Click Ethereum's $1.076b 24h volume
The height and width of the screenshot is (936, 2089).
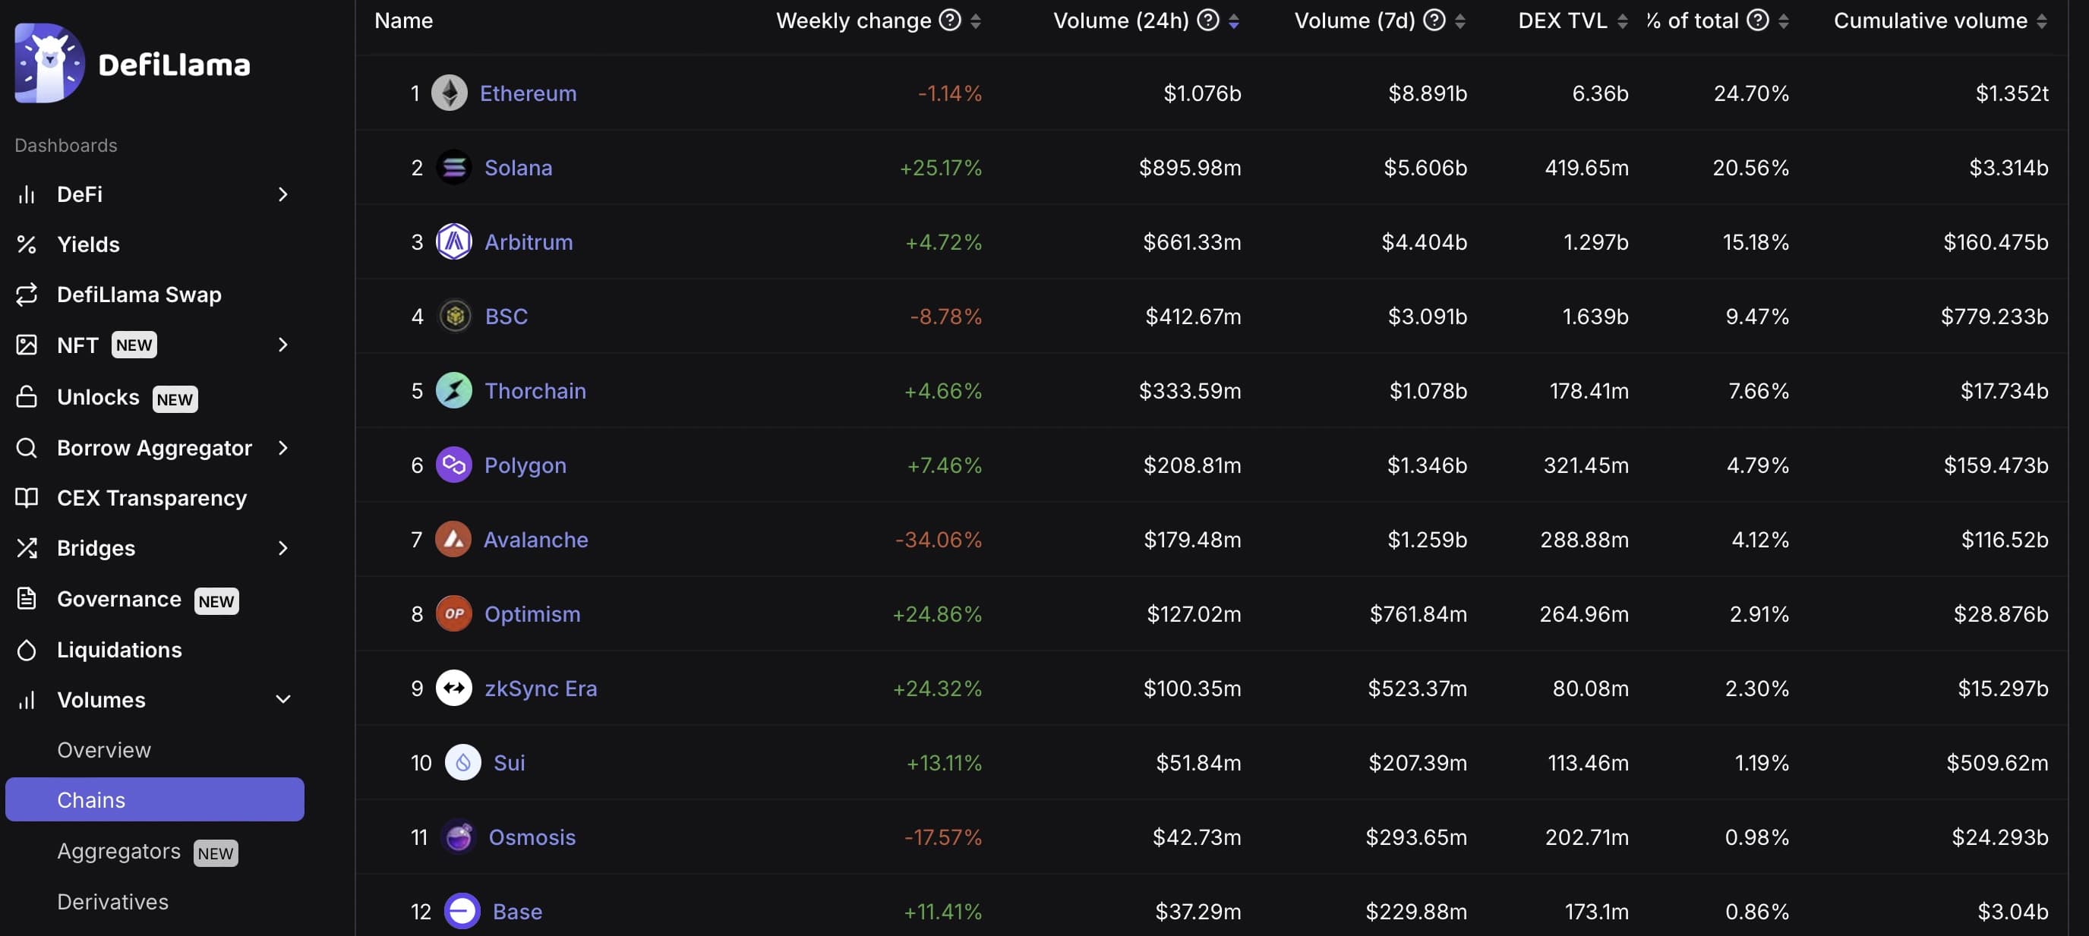(1203, 93)
